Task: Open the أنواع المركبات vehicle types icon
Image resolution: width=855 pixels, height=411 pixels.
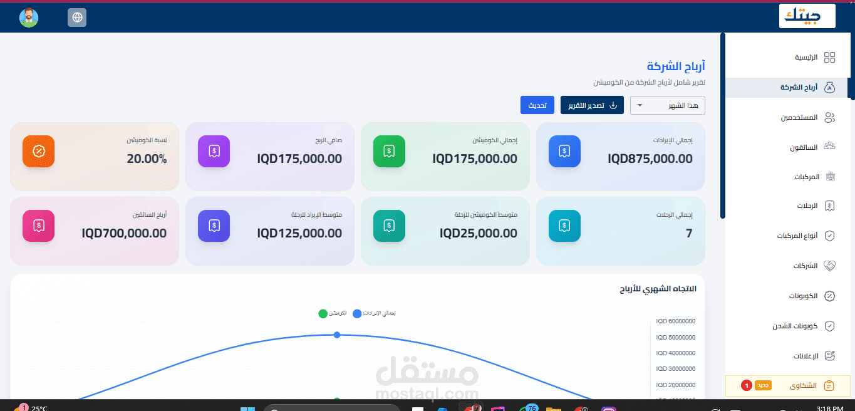Action: pos(829,235)
